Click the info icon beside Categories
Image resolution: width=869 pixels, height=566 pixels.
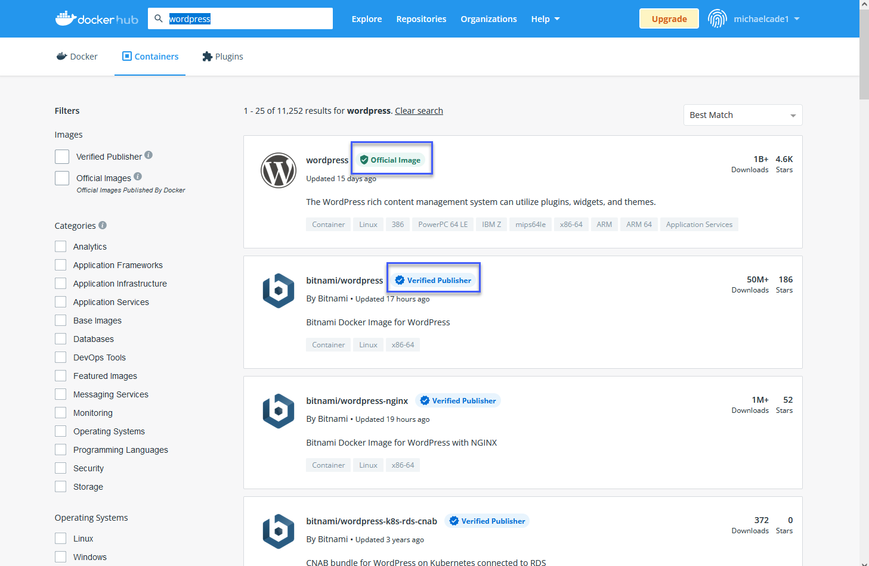[102, 225]
